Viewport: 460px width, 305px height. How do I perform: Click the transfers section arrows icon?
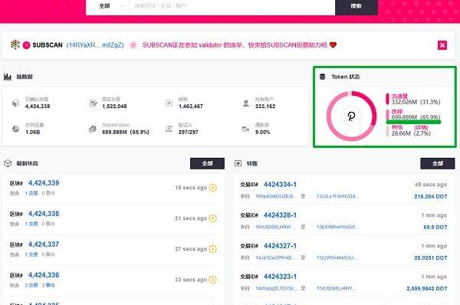(238, 163)
